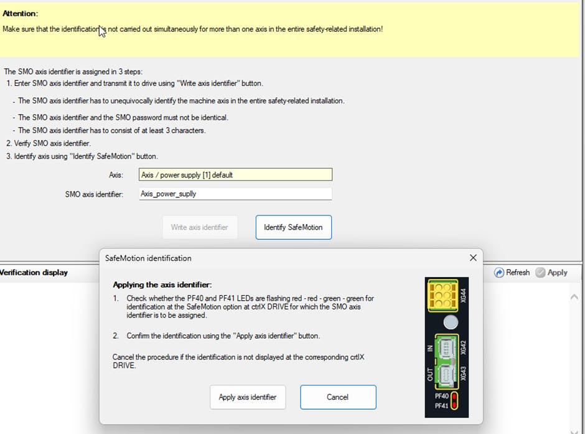Screen dimensions: 585x434
Task: Click the XG42 IN port in the drive image
Action: (447, 347)
